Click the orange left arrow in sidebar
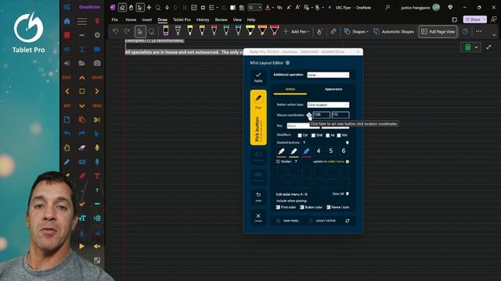The height and width of the screenshot is (281, 501). (67, 91)
